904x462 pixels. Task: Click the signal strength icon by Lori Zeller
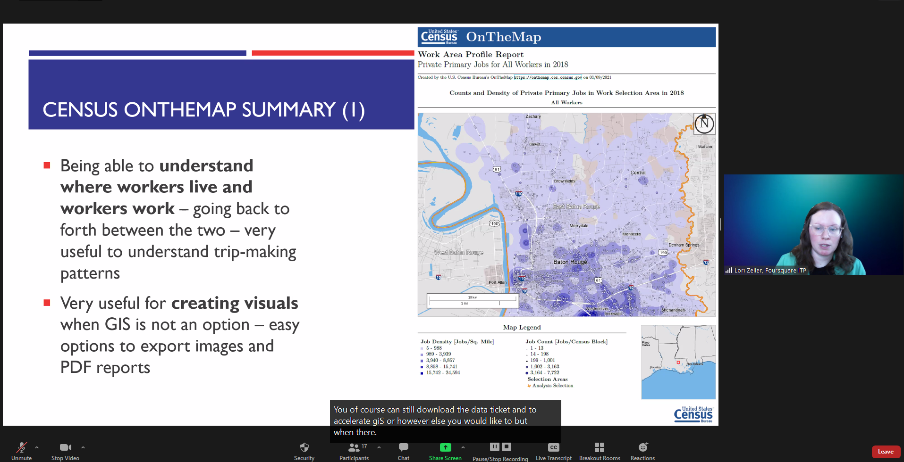click(729, 270)
